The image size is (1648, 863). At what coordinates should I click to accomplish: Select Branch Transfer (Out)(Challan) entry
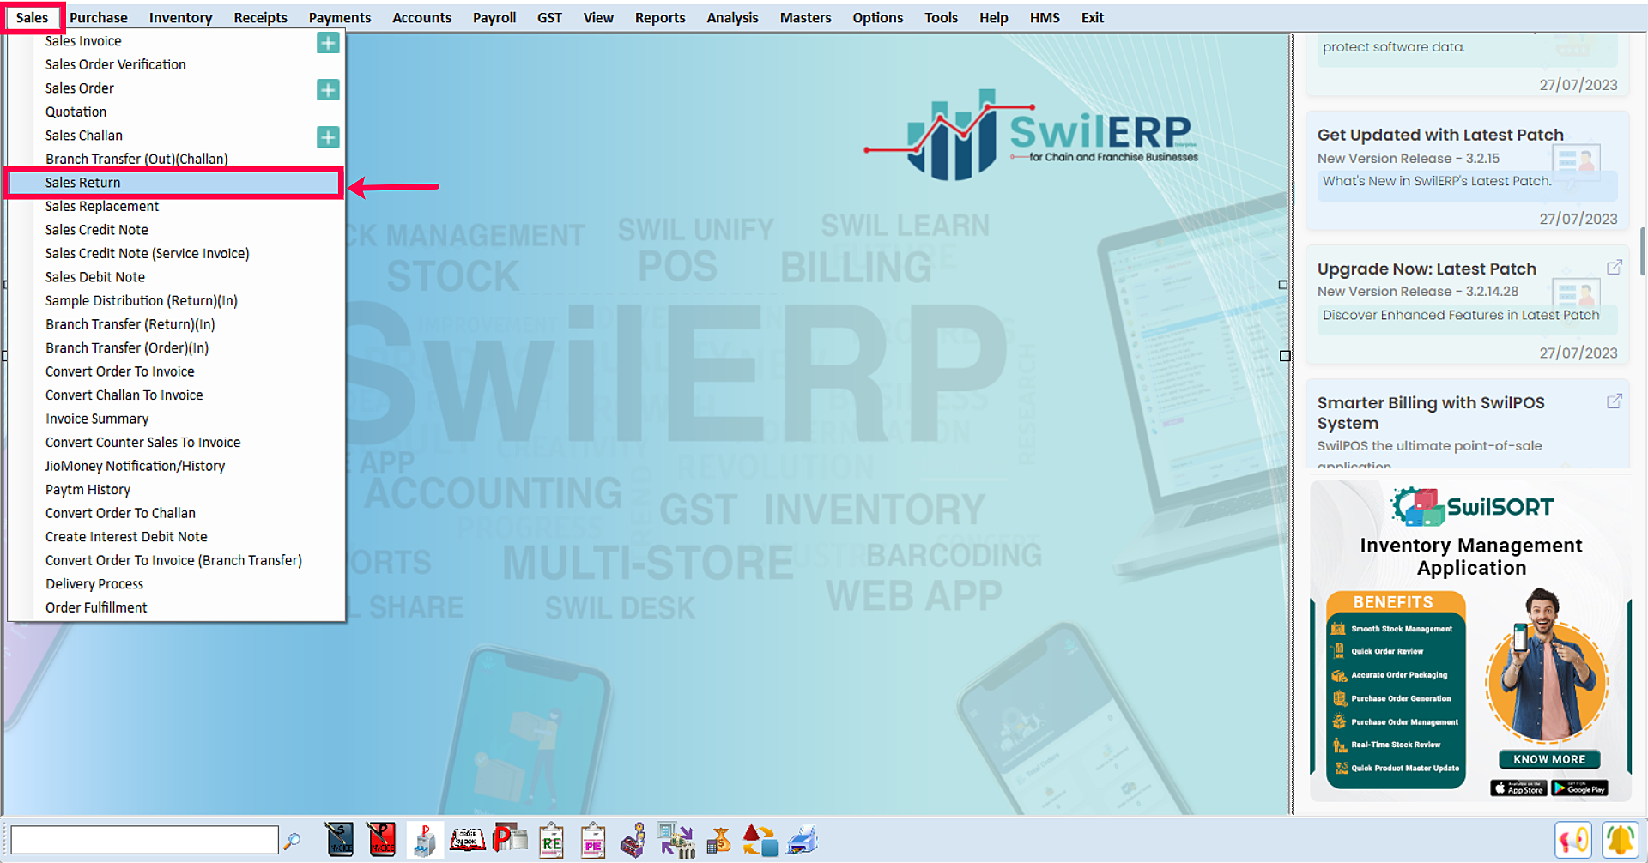[176, 159]
